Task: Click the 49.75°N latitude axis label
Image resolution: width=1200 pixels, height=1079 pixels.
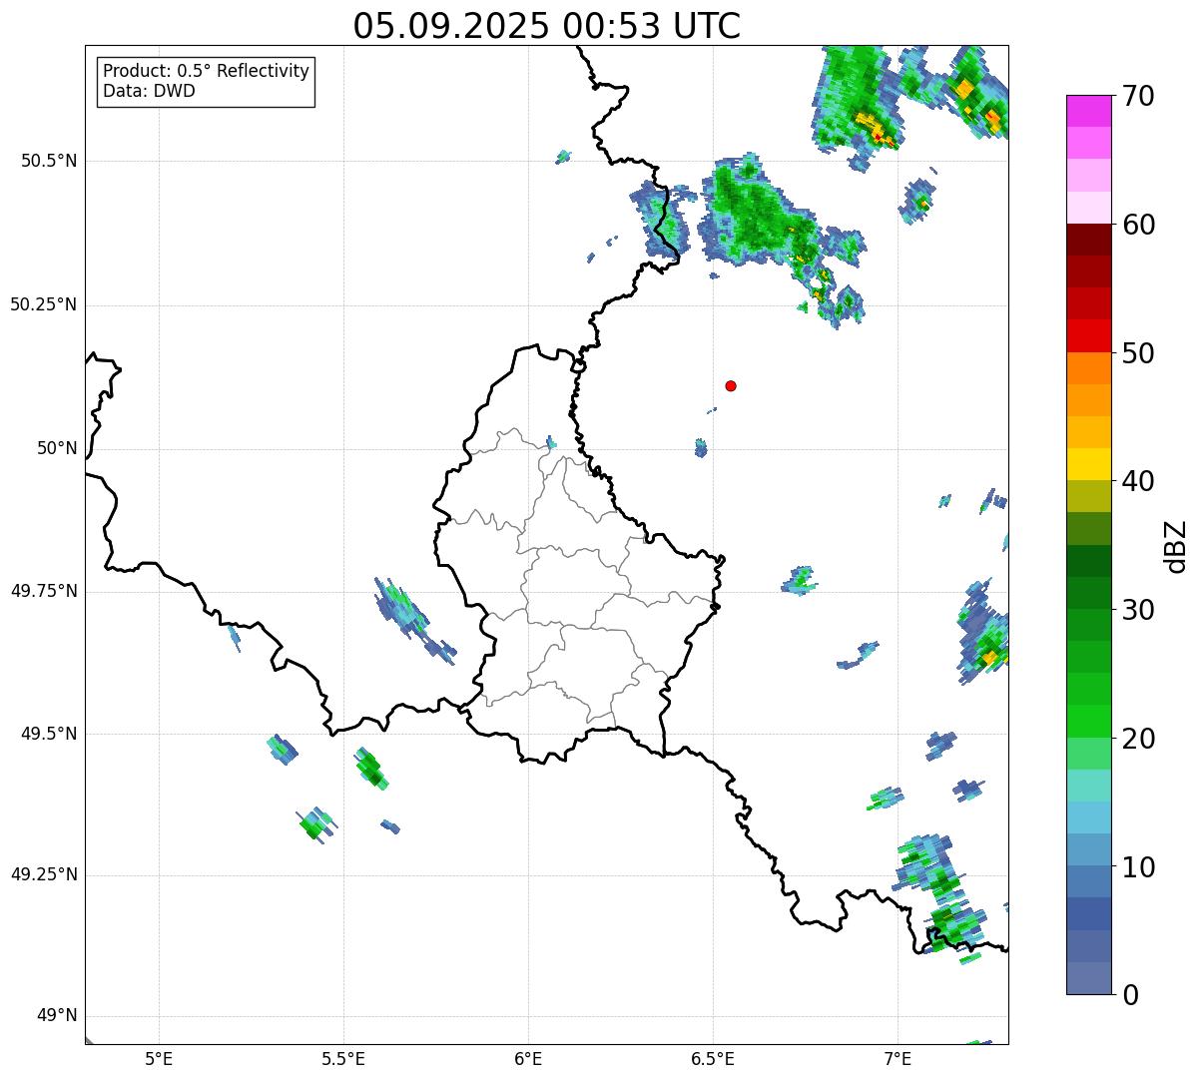Action: [x=44, y=591]
